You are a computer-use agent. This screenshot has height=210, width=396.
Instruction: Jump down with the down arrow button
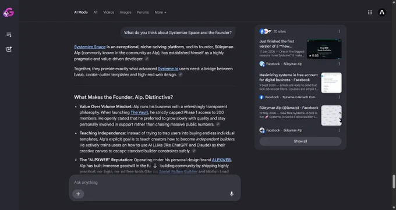155,166
